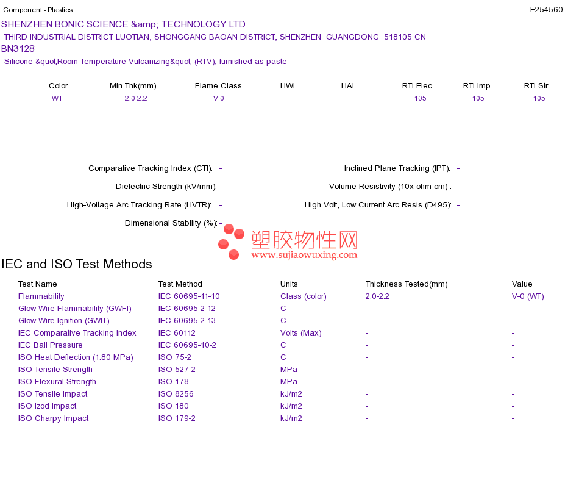Open IEC Ball Pressure link
The width and height of the screenshot is (579, 488).
point(50,345)
